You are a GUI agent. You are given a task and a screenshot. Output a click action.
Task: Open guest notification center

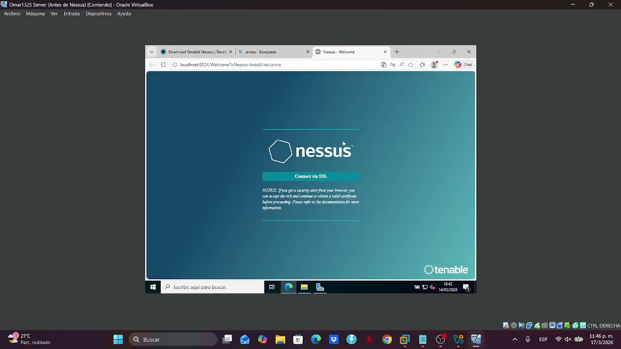click(466, 287)
